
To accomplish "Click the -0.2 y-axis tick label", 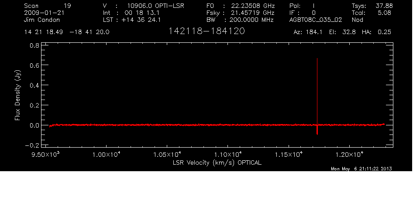I will pos(32,145).
